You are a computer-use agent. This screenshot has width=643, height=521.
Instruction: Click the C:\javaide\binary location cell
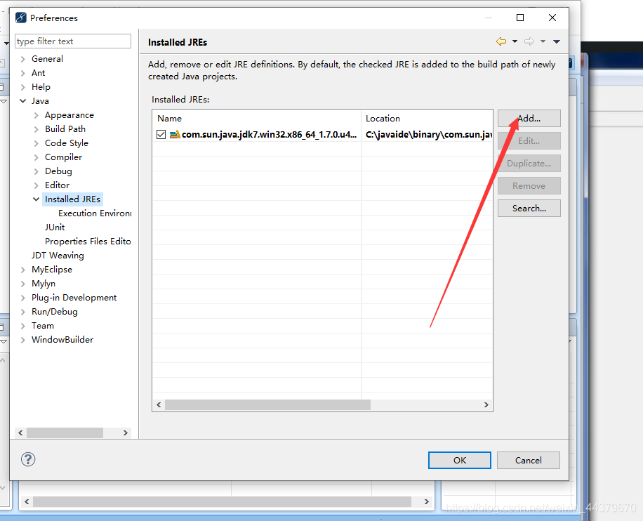pos(428,134)
